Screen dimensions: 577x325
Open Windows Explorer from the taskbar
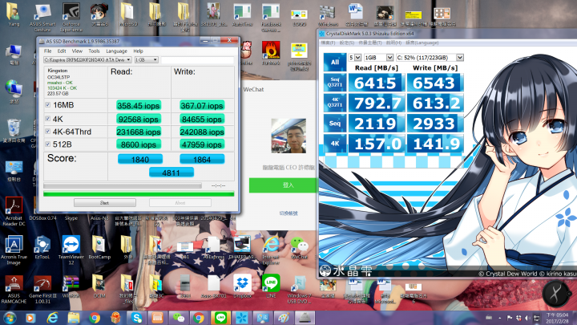[73, 318]
